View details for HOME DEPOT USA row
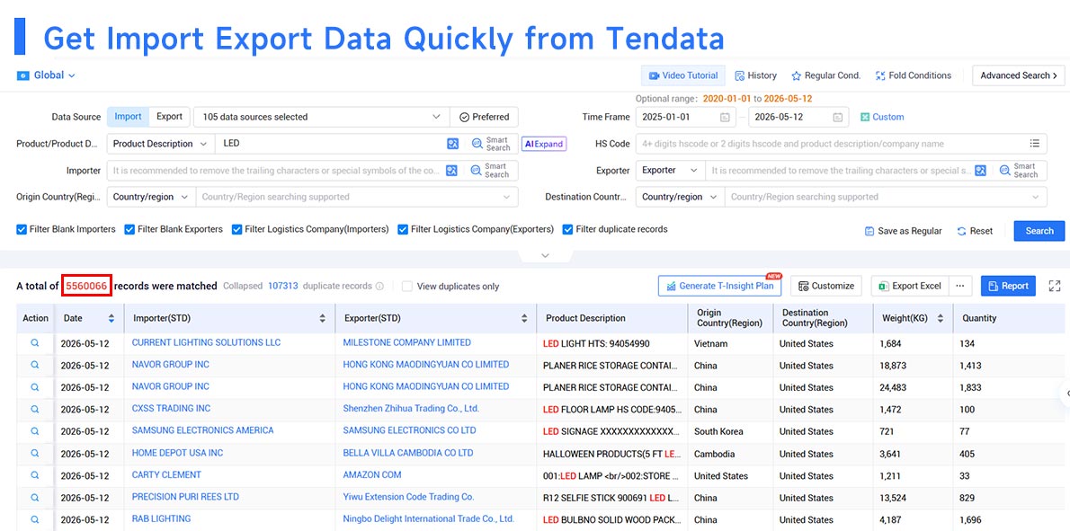Image resolution: width=1070 pixels, height=531 pixels. tap(35, 454)
